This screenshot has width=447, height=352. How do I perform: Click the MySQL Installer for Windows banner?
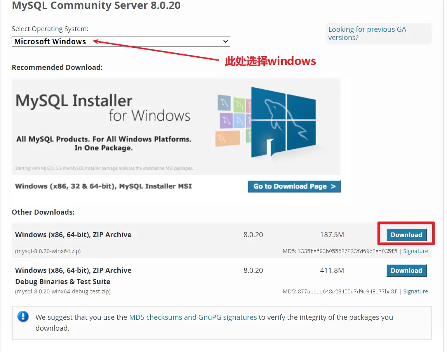tap(176, 126)
